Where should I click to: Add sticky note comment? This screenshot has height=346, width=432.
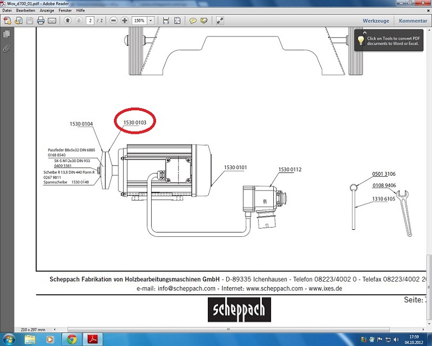193,21
